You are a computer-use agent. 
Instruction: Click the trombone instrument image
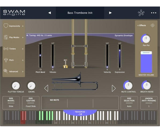75,82
